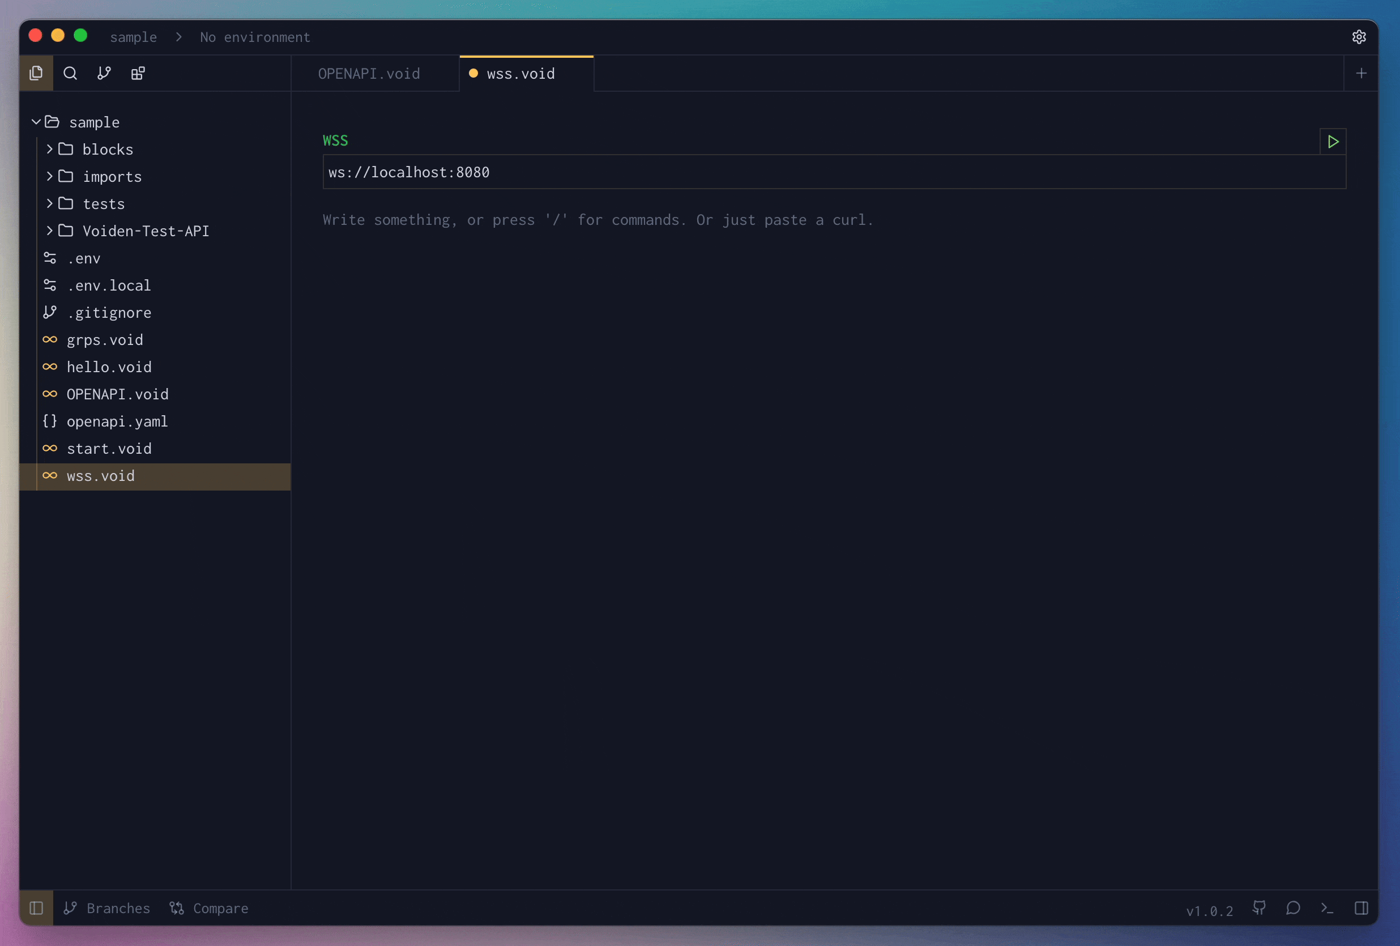The height and width of the screenshot is (946, 1400).
Task: Open the git source control sidebar icon
Action: point(104,74)
